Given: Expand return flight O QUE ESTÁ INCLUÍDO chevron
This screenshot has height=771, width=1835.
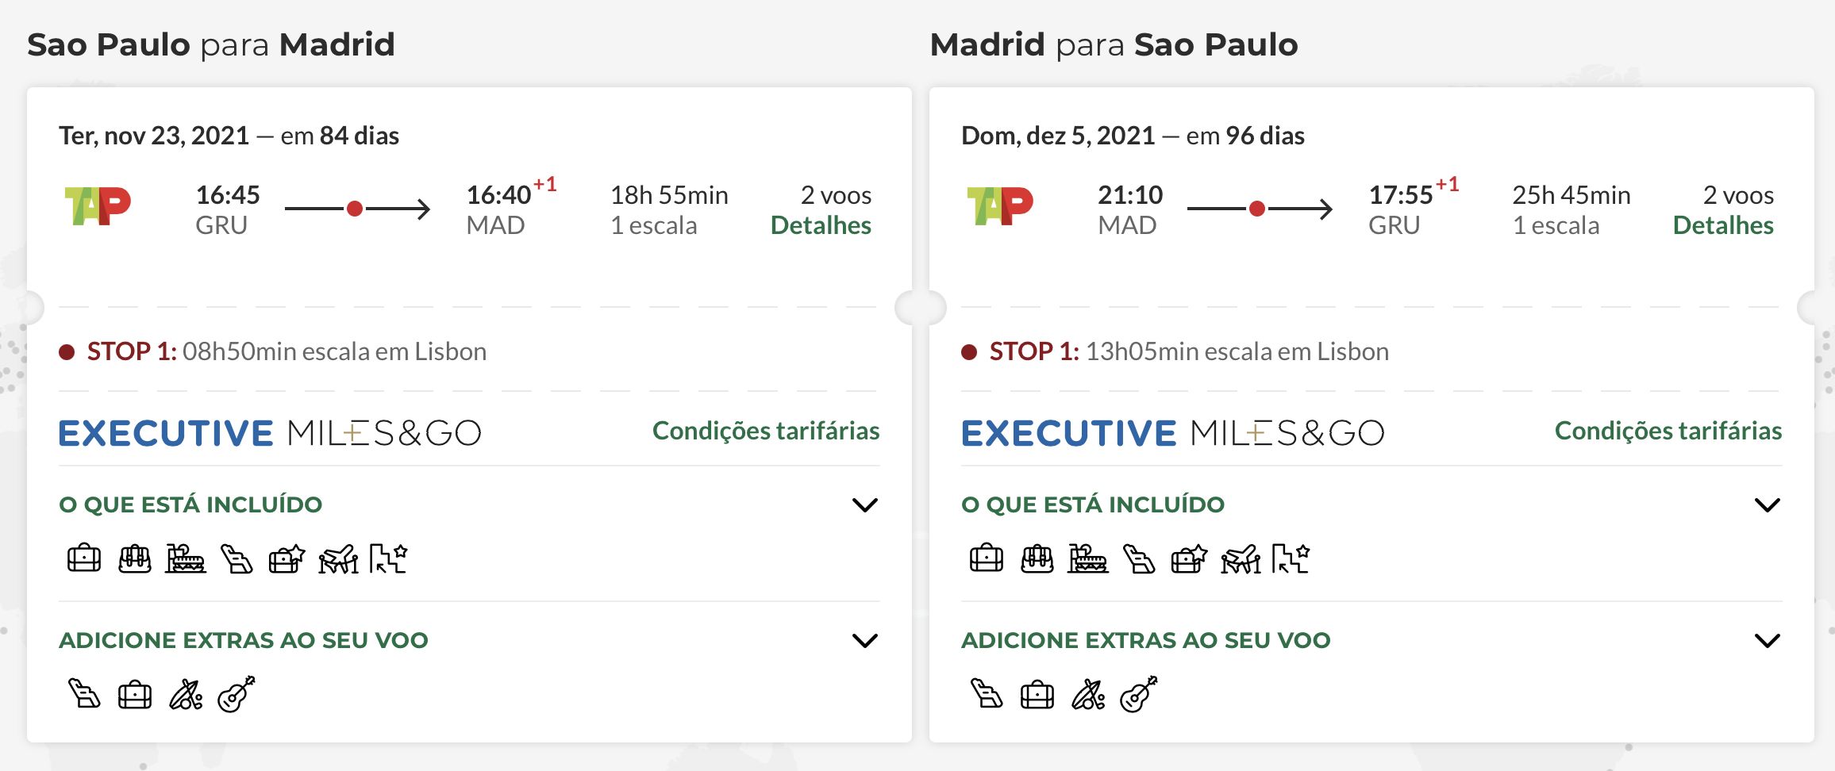Looking at the screenshot, I should tap(1768, 504).
